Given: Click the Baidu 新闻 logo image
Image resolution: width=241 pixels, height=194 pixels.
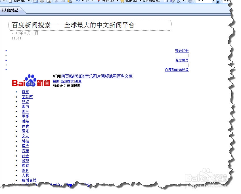Looking at the screenshot, I should pyautogui.click(x=31, y=81).
